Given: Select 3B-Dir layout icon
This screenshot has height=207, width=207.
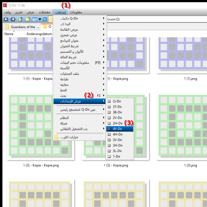Looking at the screenshot, I should click(109, 112).
